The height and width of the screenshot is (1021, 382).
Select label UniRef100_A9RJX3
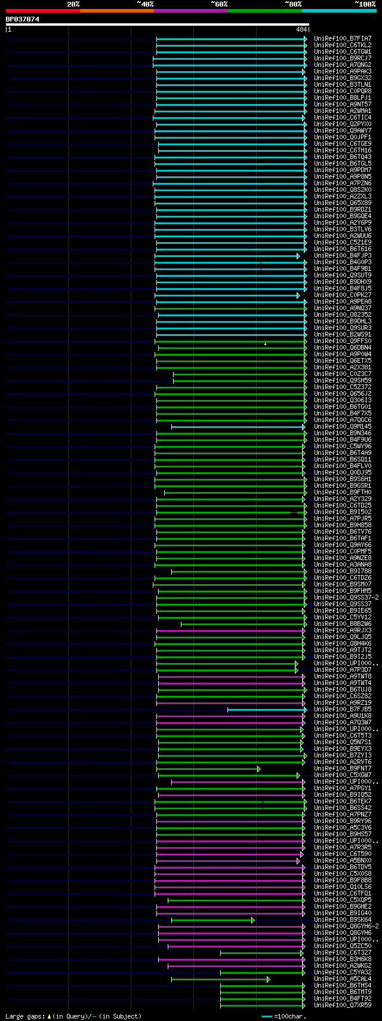pos(343,631)
